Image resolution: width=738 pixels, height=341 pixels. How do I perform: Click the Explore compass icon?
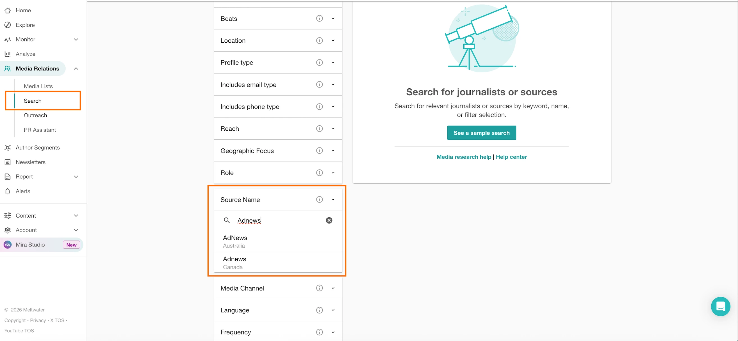pyautogui.click(x=8, y=25)
